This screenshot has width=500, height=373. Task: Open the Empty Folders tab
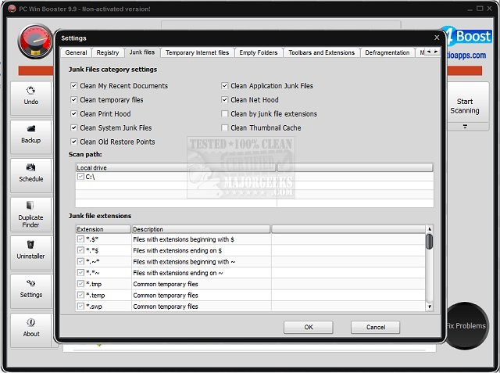259,52
